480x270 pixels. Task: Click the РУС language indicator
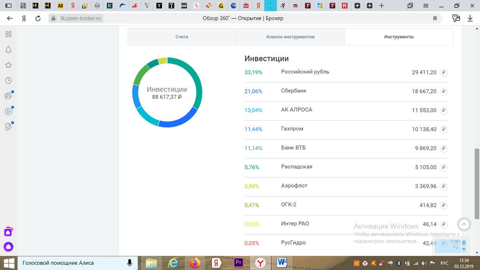click(444, 263)
